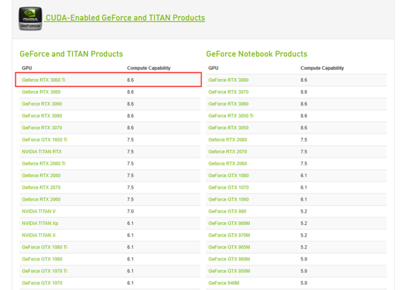
Task: Click 5.2 value in the GTX 980M row
Action: [x=304, y=223]
